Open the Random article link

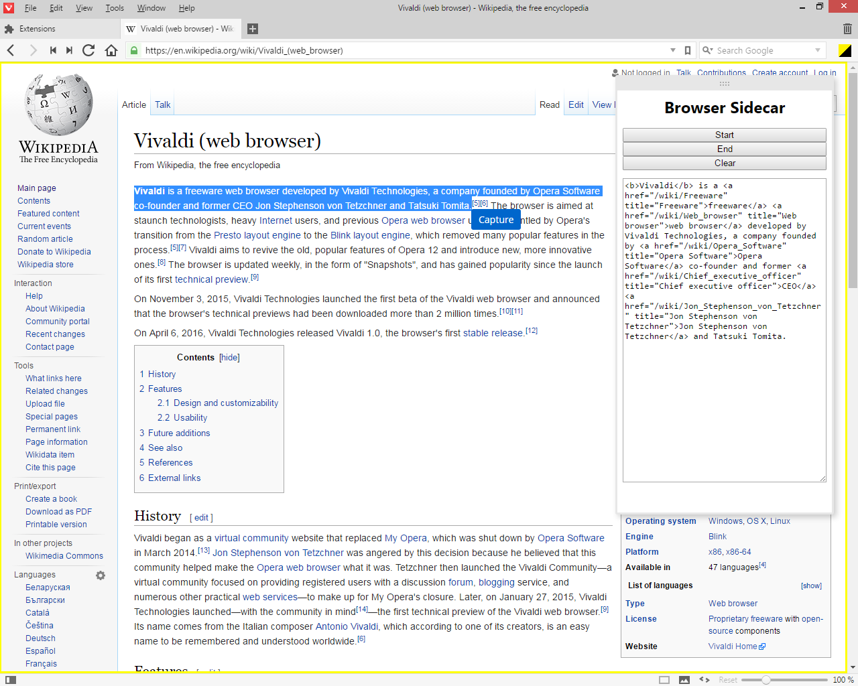pyautogui.click(x=45, y=239)
